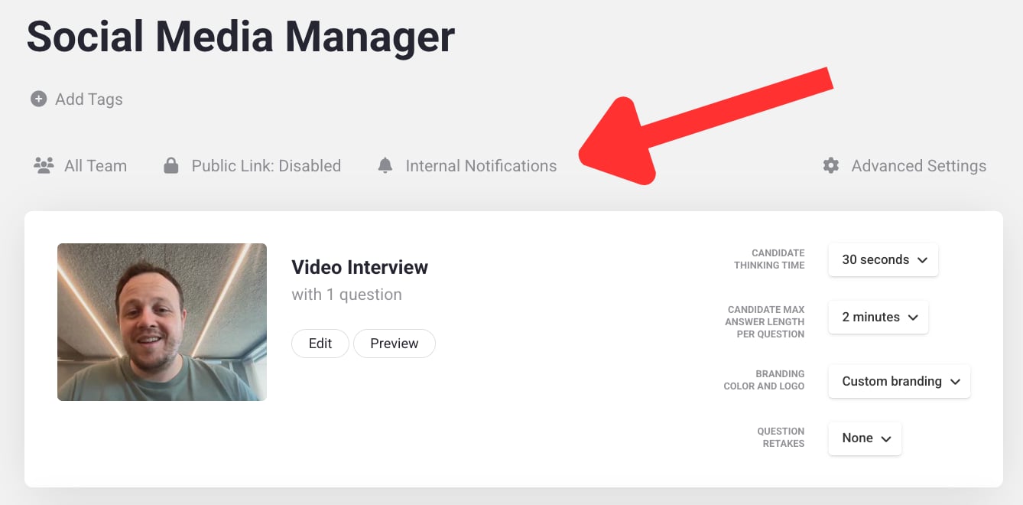Click the gear icon for Advanced Settings
Screen dimensions: 1023x505
[x=831, y=165]
